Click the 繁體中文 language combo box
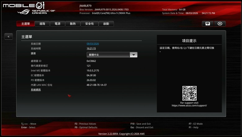Screen dimensions: 242x137 112,55
